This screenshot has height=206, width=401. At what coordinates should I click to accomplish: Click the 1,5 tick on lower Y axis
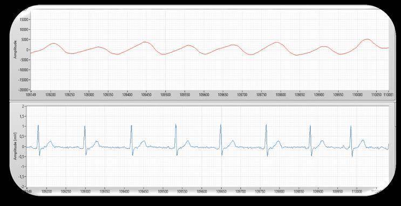tap(22, 116)
